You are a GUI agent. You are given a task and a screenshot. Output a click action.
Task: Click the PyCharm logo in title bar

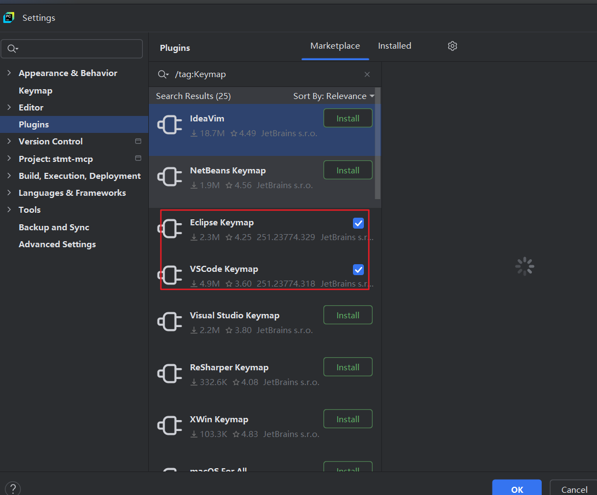coord(9,18)
